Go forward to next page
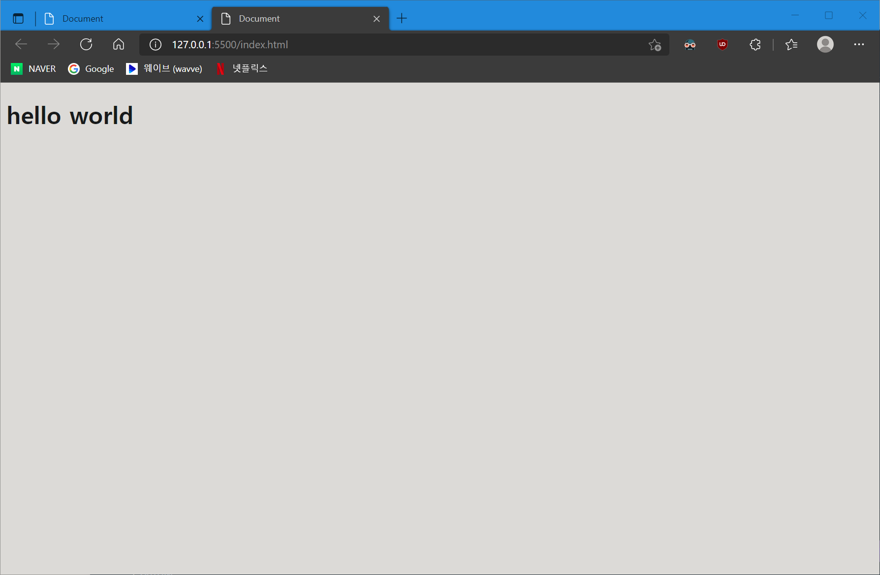The image size is (880, 575). (54, 44)
